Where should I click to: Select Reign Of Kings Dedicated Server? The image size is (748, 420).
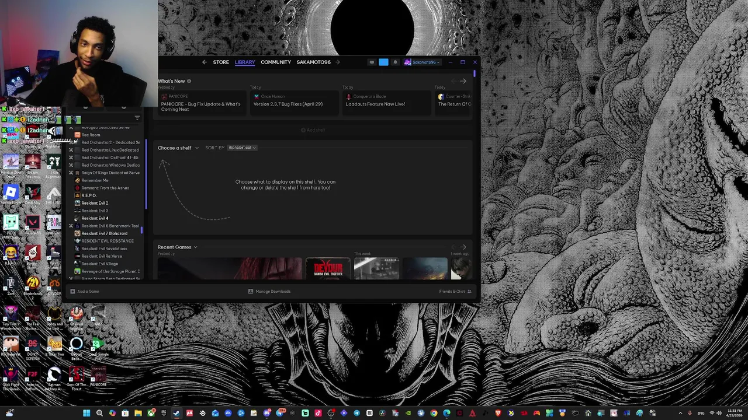click(x=110, y=173)
